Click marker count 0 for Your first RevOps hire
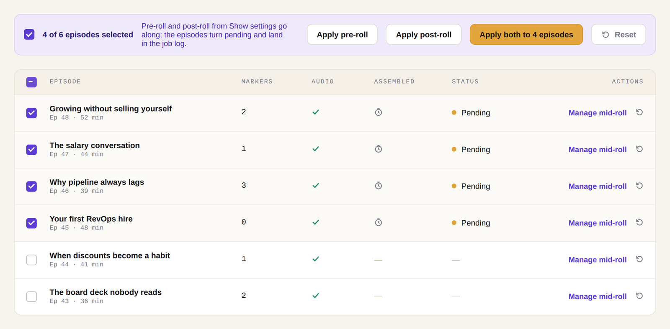 pos(244,222)
